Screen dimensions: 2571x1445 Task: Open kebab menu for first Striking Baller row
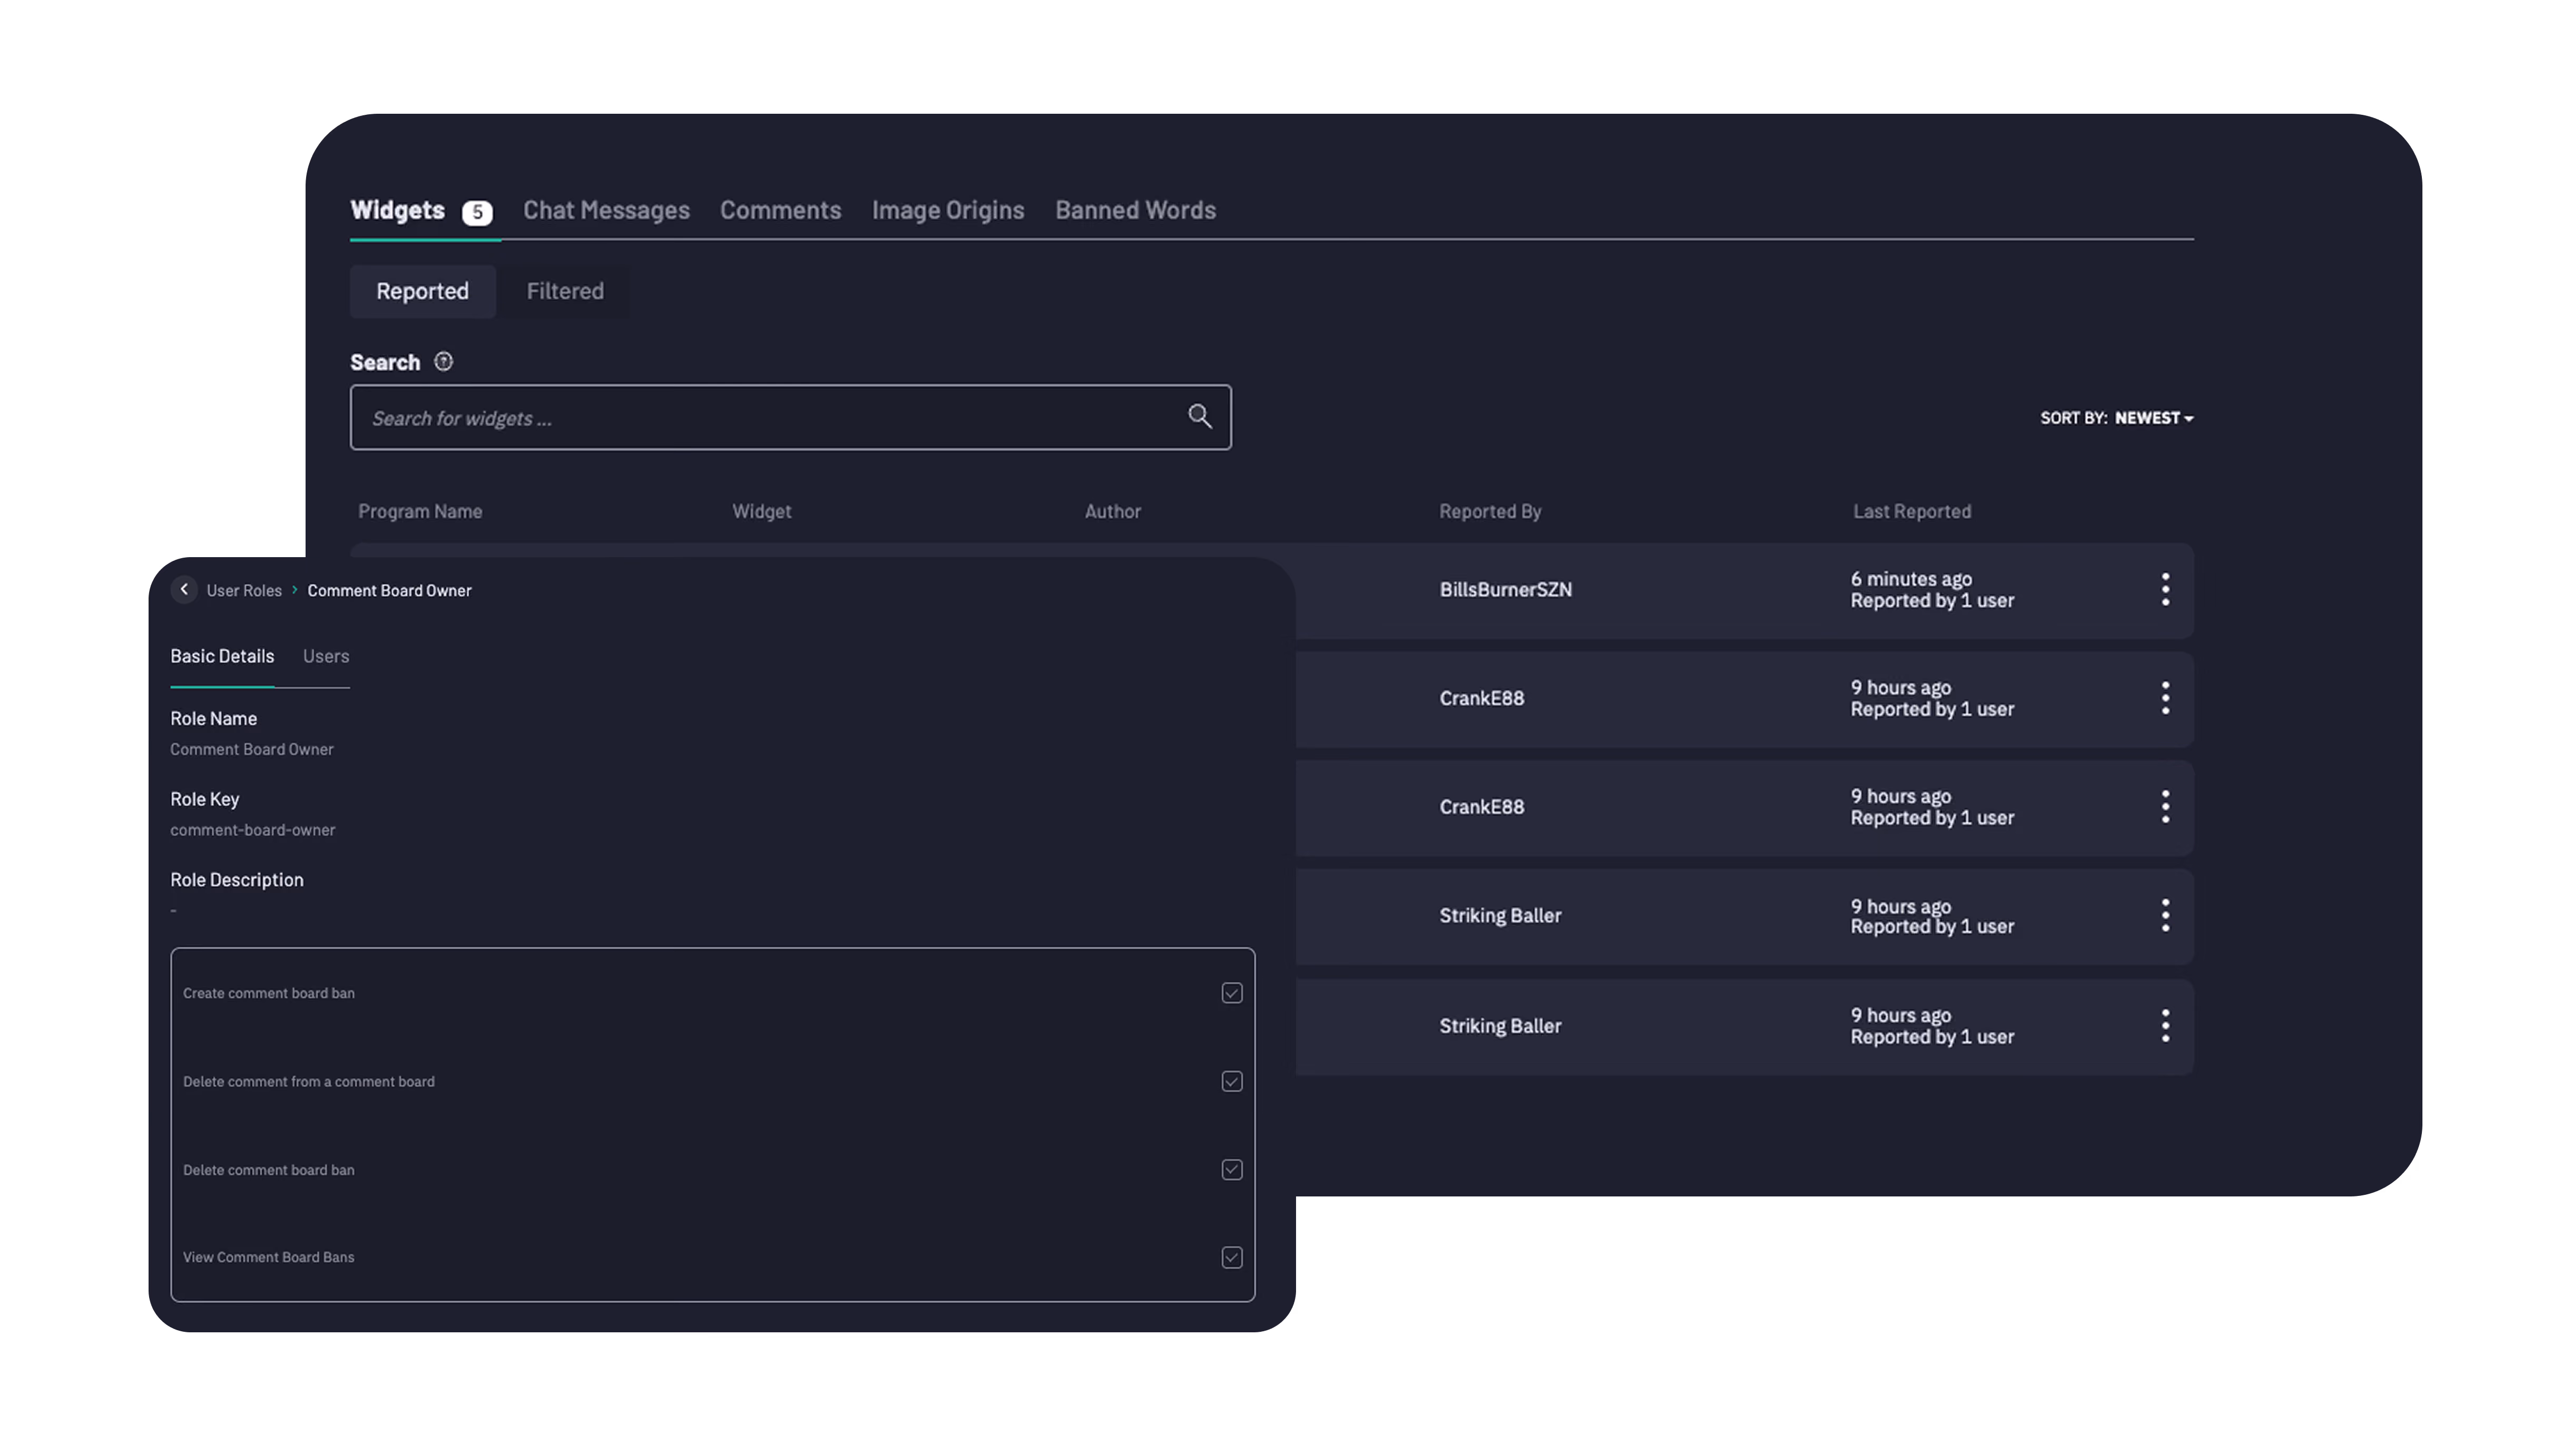pos(2165,916)
